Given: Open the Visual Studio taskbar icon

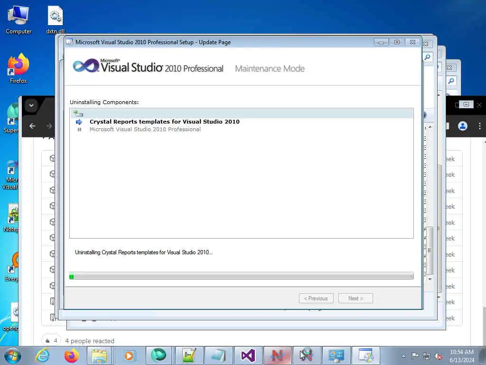Looking at the screenshot, I should [x=248, y=355].
